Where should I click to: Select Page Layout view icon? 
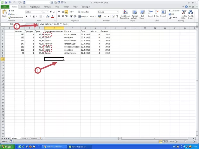(x=164, y=141)
